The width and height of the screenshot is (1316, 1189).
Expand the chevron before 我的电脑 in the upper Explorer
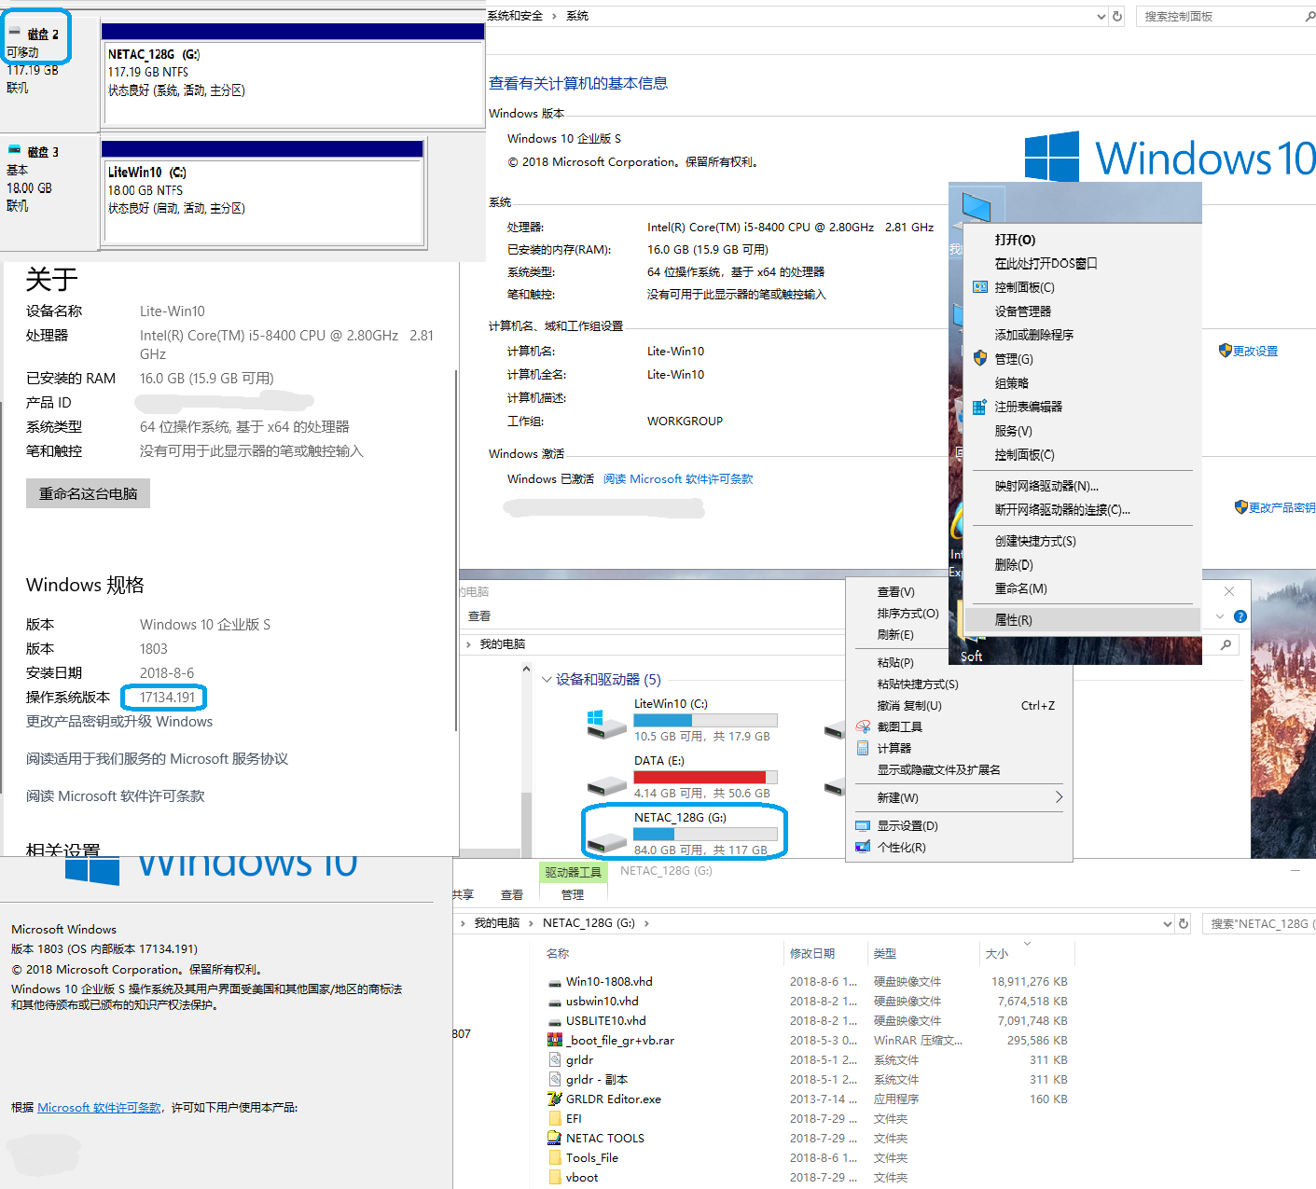click(467, 644)
